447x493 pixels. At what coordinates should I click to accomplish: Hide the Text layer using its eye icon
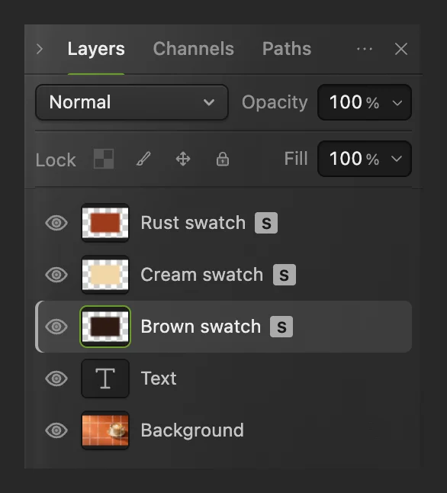(56, 379)
